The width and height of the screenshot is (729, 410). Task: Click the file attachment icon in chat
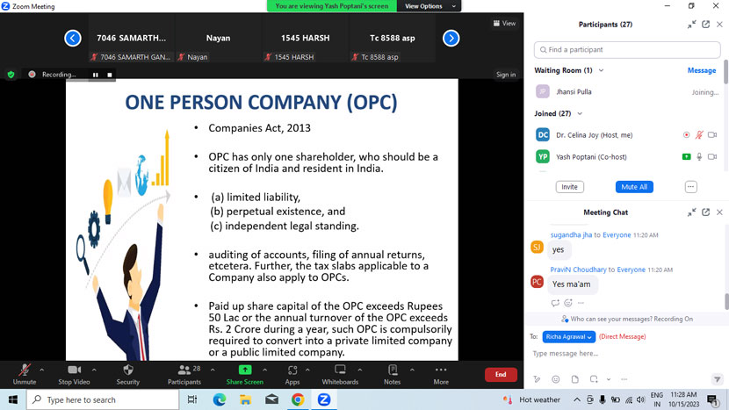tap(575, 379)
